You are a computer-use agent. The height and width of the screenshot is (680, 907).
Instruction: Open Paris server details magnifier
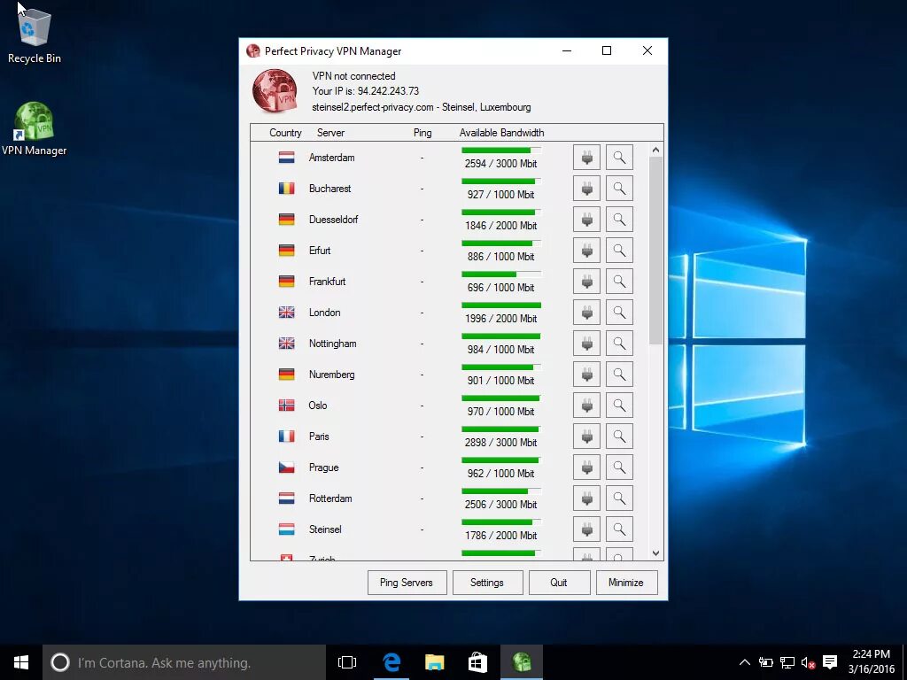[x=619, y=436]
